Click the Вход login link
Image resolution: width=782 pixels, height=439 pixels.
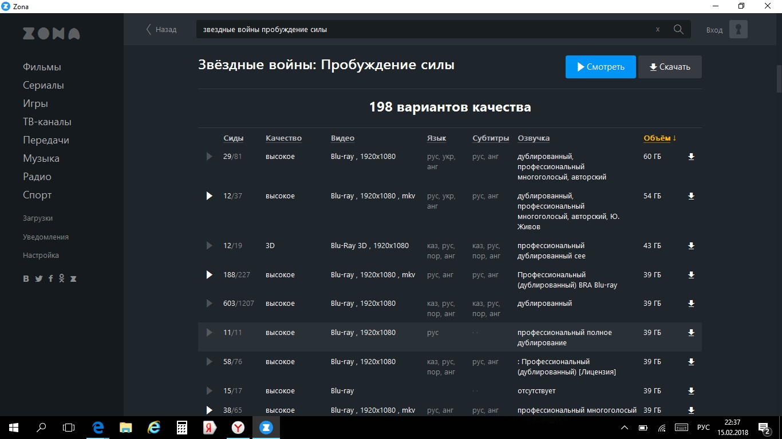pyautogui.click(x=714, y=30)
